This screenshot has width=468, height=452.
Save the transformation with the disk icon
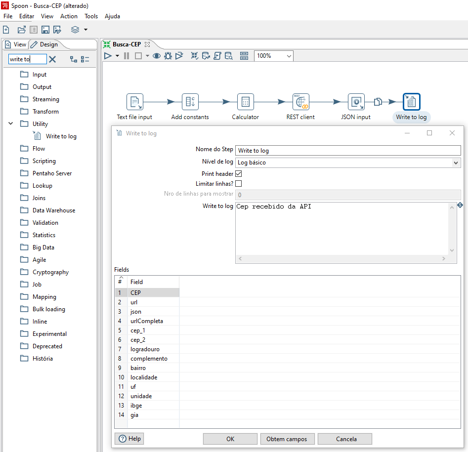coord(45,29)
